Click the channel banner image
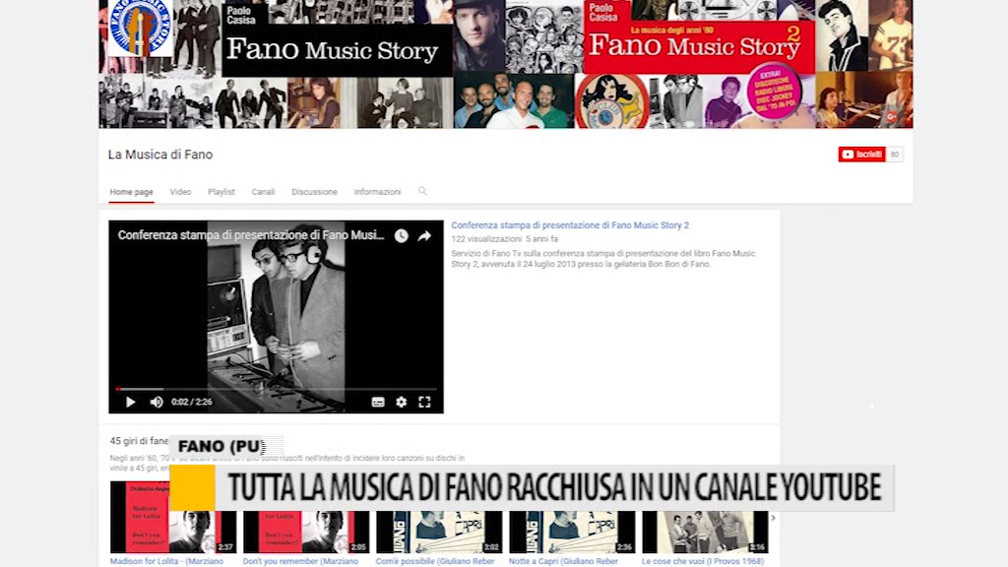This screenshot has height=567, width=1008. pos(506,64)
